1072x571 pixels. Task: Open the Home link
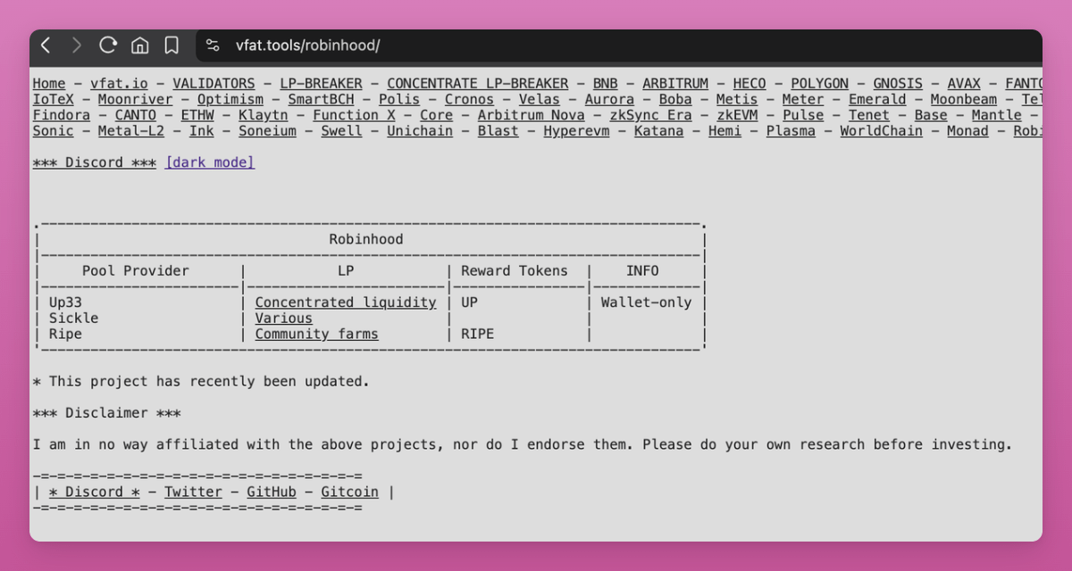(x=49, y=84)
